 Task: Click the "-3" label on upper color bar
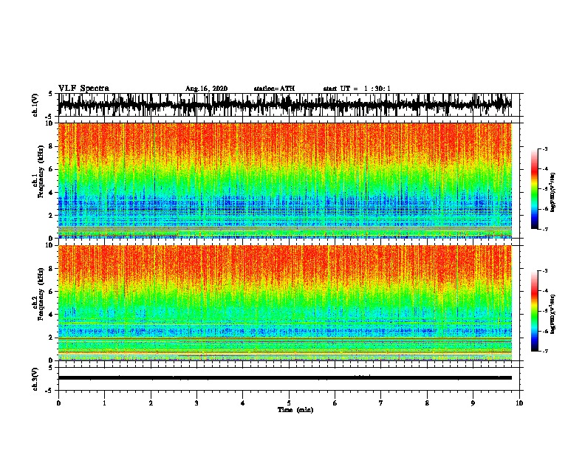click(545, 149)
